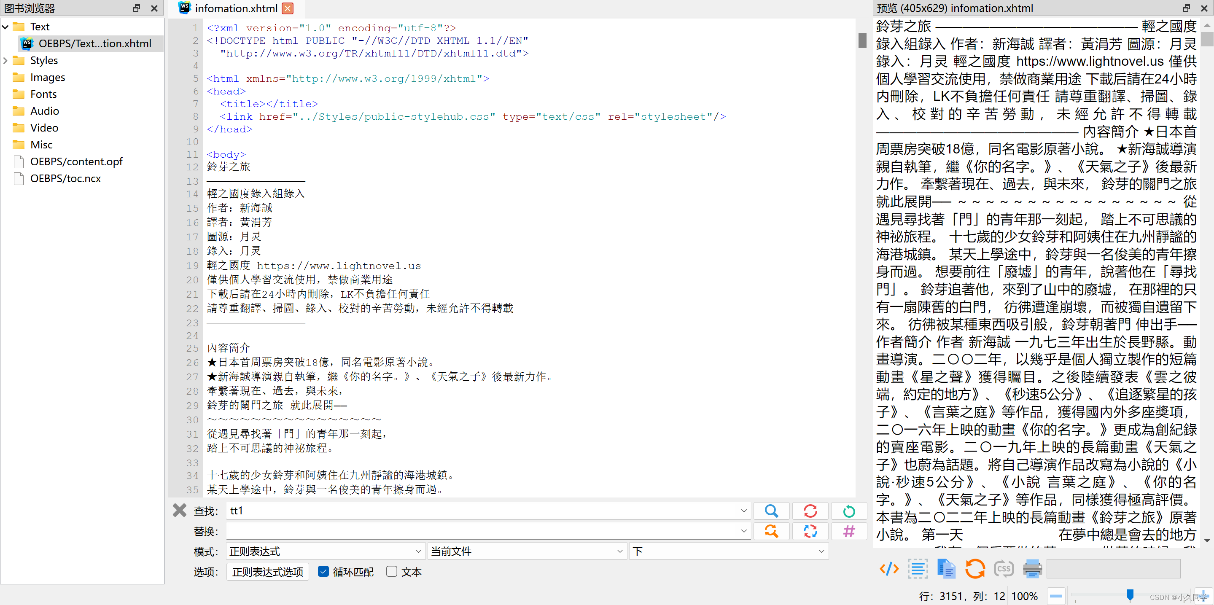Select the infomation.xhtml editor tab
The height and width of the screenshot is (605, 1214).
coord(236,8)
